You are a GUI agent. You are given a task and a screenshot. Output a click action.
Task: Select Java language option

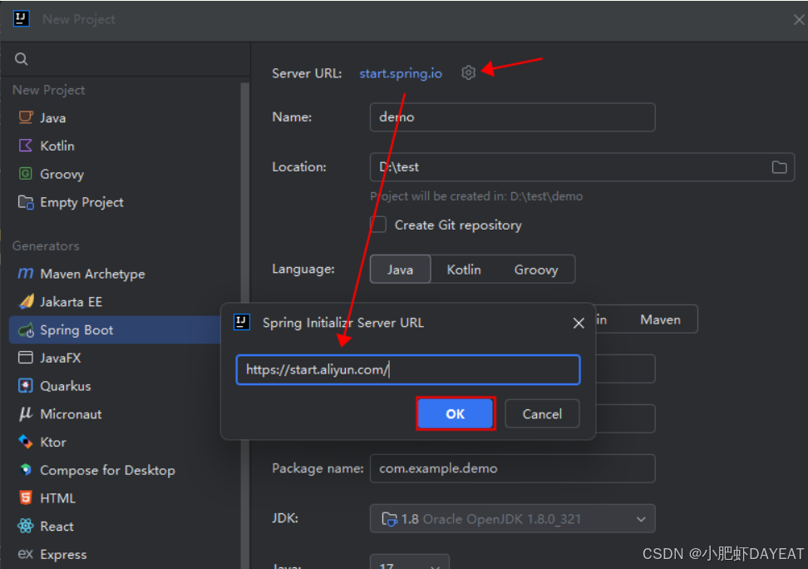(x=401, y=270)
